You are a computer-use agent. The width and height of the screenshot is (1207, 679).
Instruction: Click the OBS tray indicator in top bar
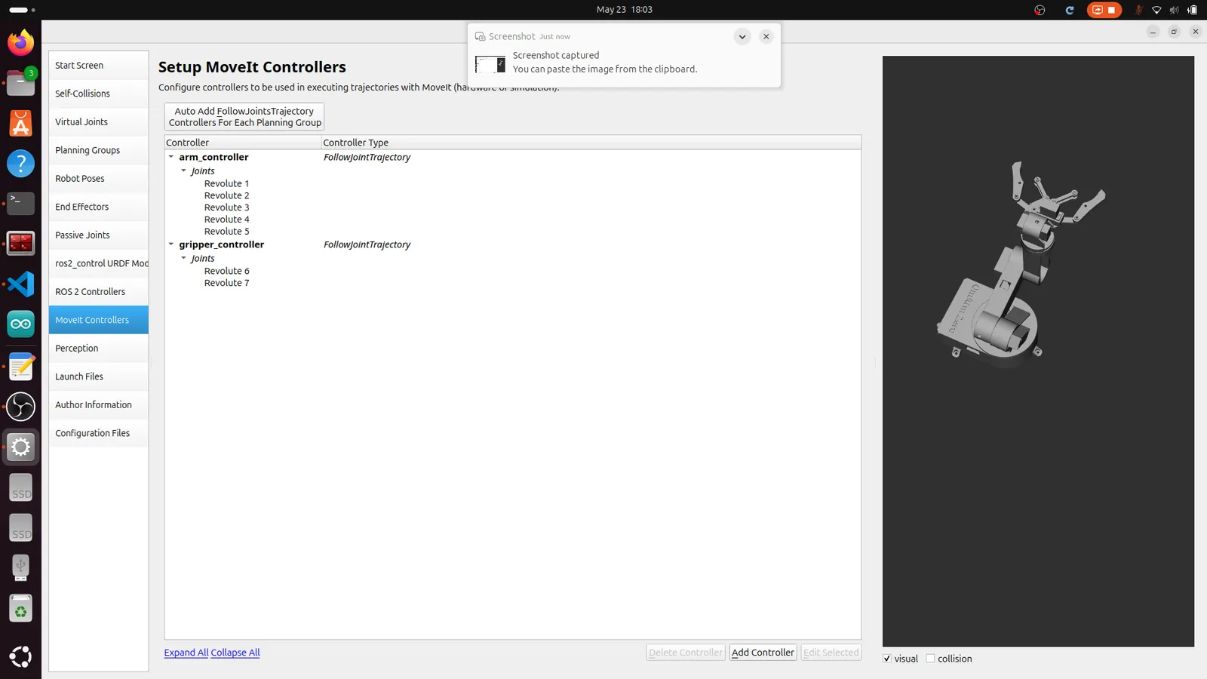pyautogui.click(x=1040, y=10)
